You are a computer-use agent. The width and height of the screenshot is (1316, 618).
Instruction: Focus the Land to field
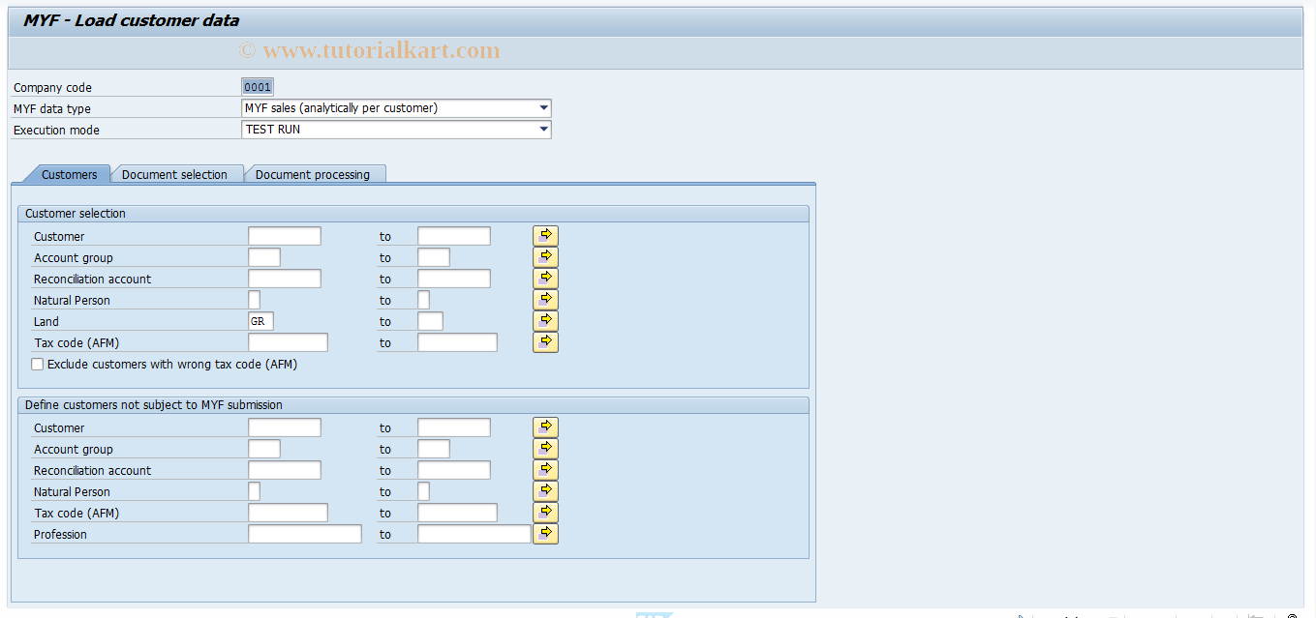click(x=431, y=321)
